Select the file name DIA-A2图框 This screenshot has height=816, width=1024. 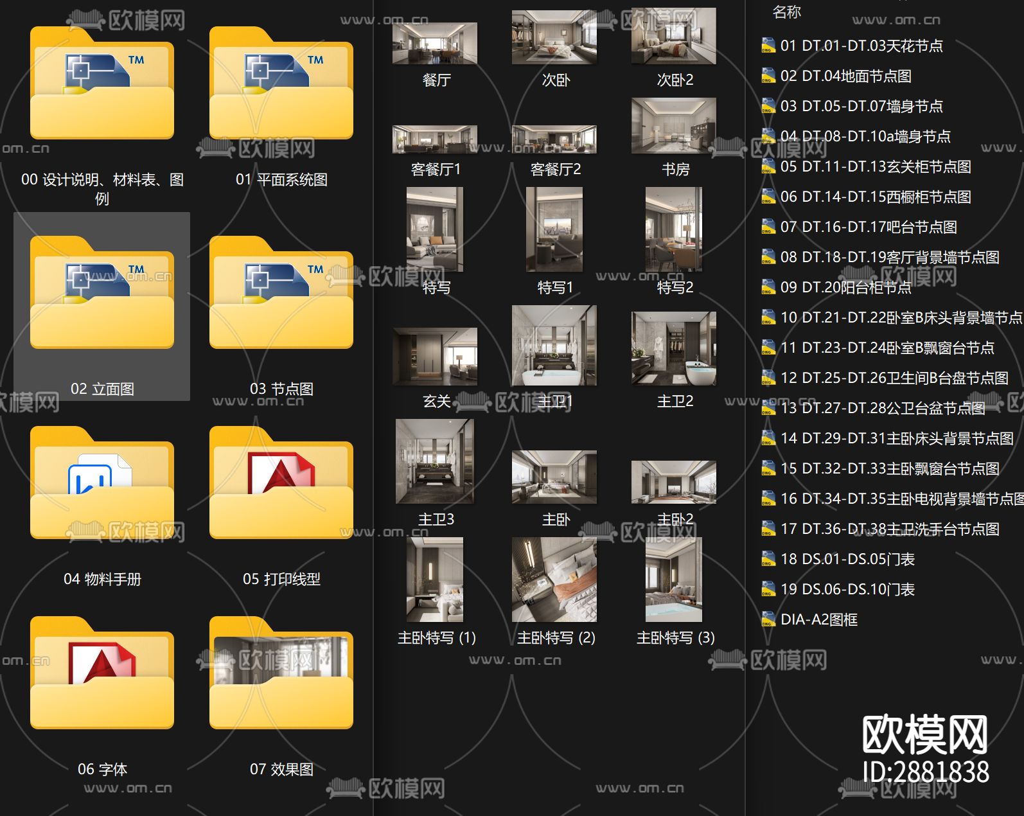point(819,619)
